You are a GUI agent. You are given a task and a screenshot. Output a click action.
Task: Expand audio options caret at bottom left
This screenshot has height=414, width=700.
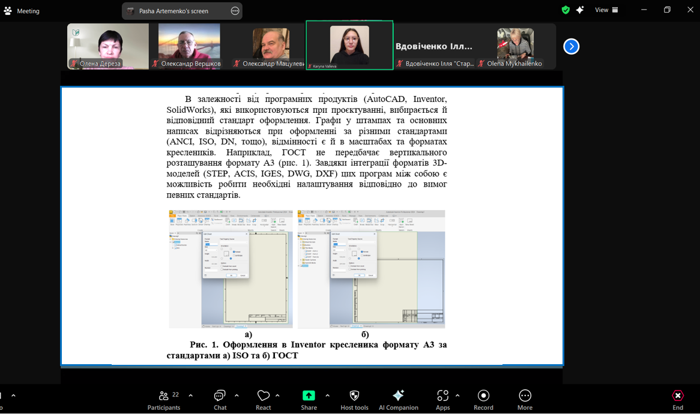tap(13, 395)
